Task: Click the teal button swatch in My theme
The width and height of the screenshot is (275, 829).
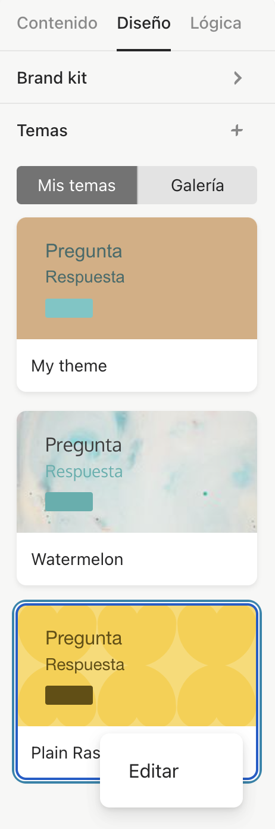Action: [69, 308]
